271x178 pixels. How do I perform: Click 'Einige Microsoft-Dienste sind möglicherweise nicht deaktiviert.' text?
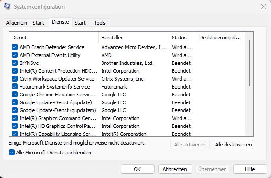[77, 143]
